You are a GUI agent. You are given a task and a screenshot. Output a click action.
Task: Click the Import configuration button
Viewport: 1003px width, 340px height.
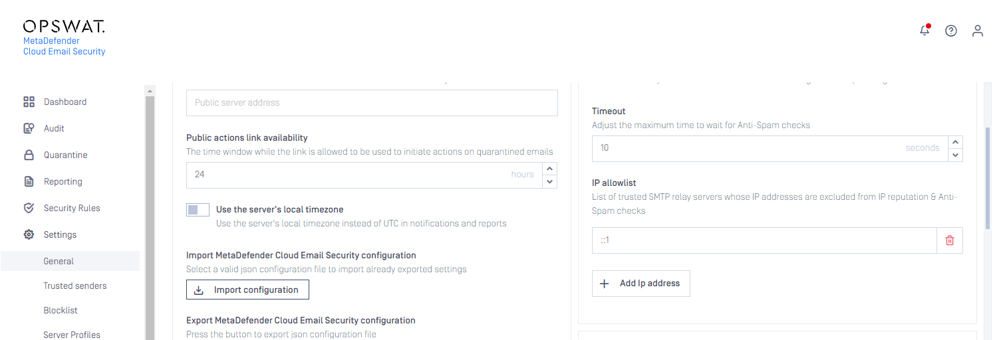[x=247, y=290]
